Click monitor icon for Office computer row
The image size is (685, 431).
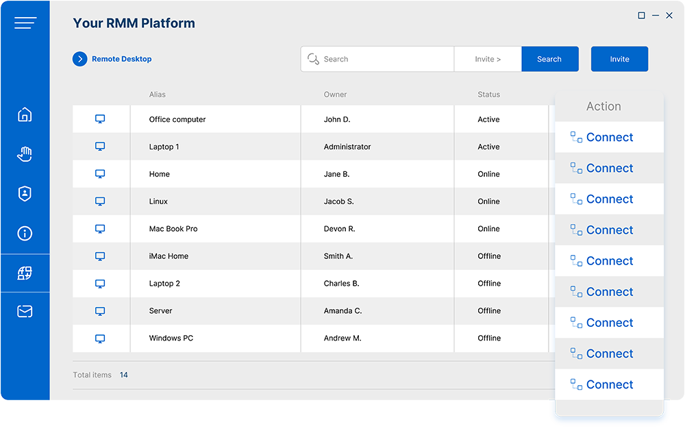click(100, 119)
